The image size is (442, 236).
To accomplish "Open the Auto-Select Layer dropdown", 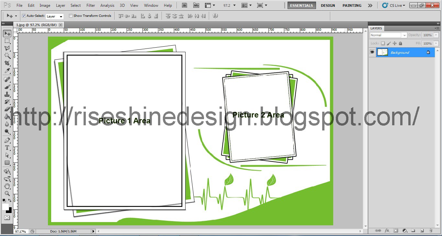I will (x=54, y=16).
